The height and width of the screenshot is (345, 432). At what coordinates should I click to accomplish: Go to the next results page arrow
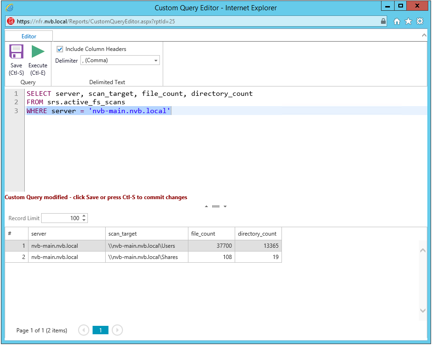point(117,330)
